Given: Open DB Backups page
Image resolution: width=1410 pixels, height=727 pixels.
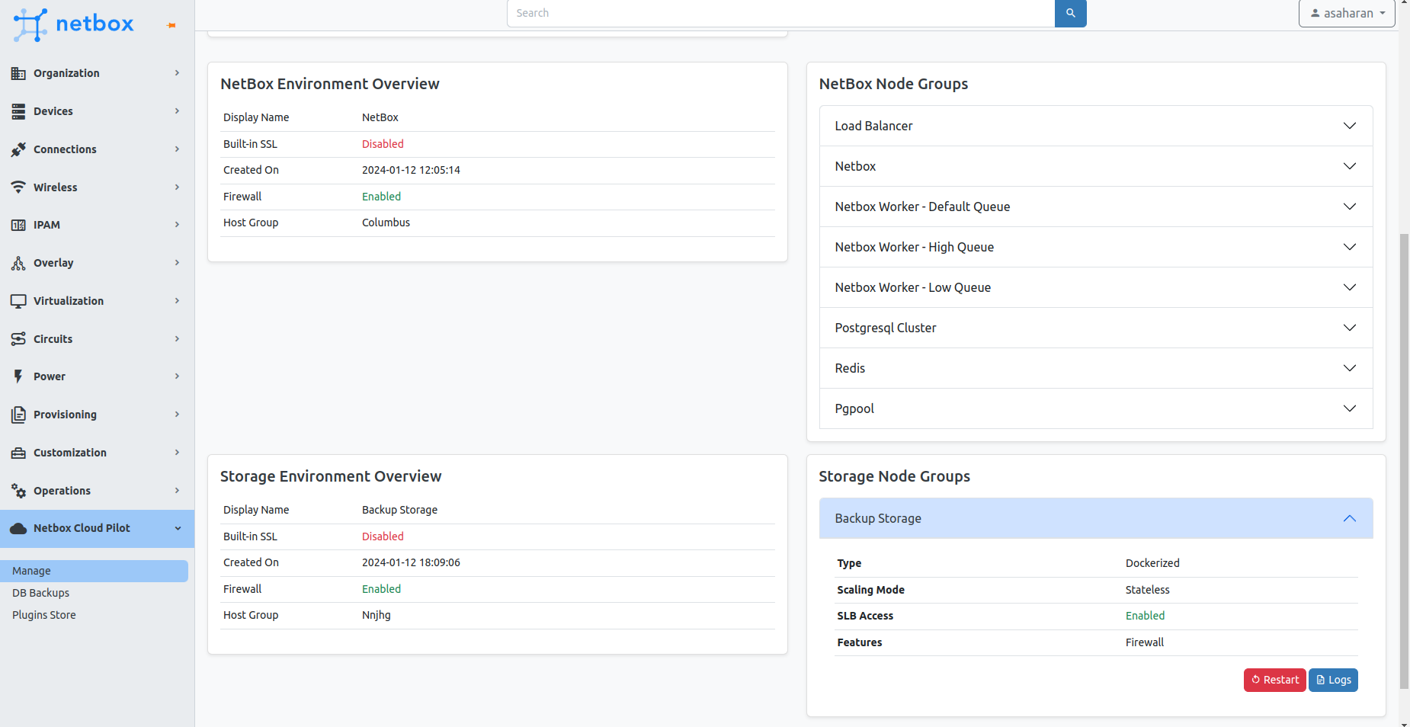Looking at the screenshot, I should pos(40,593).
